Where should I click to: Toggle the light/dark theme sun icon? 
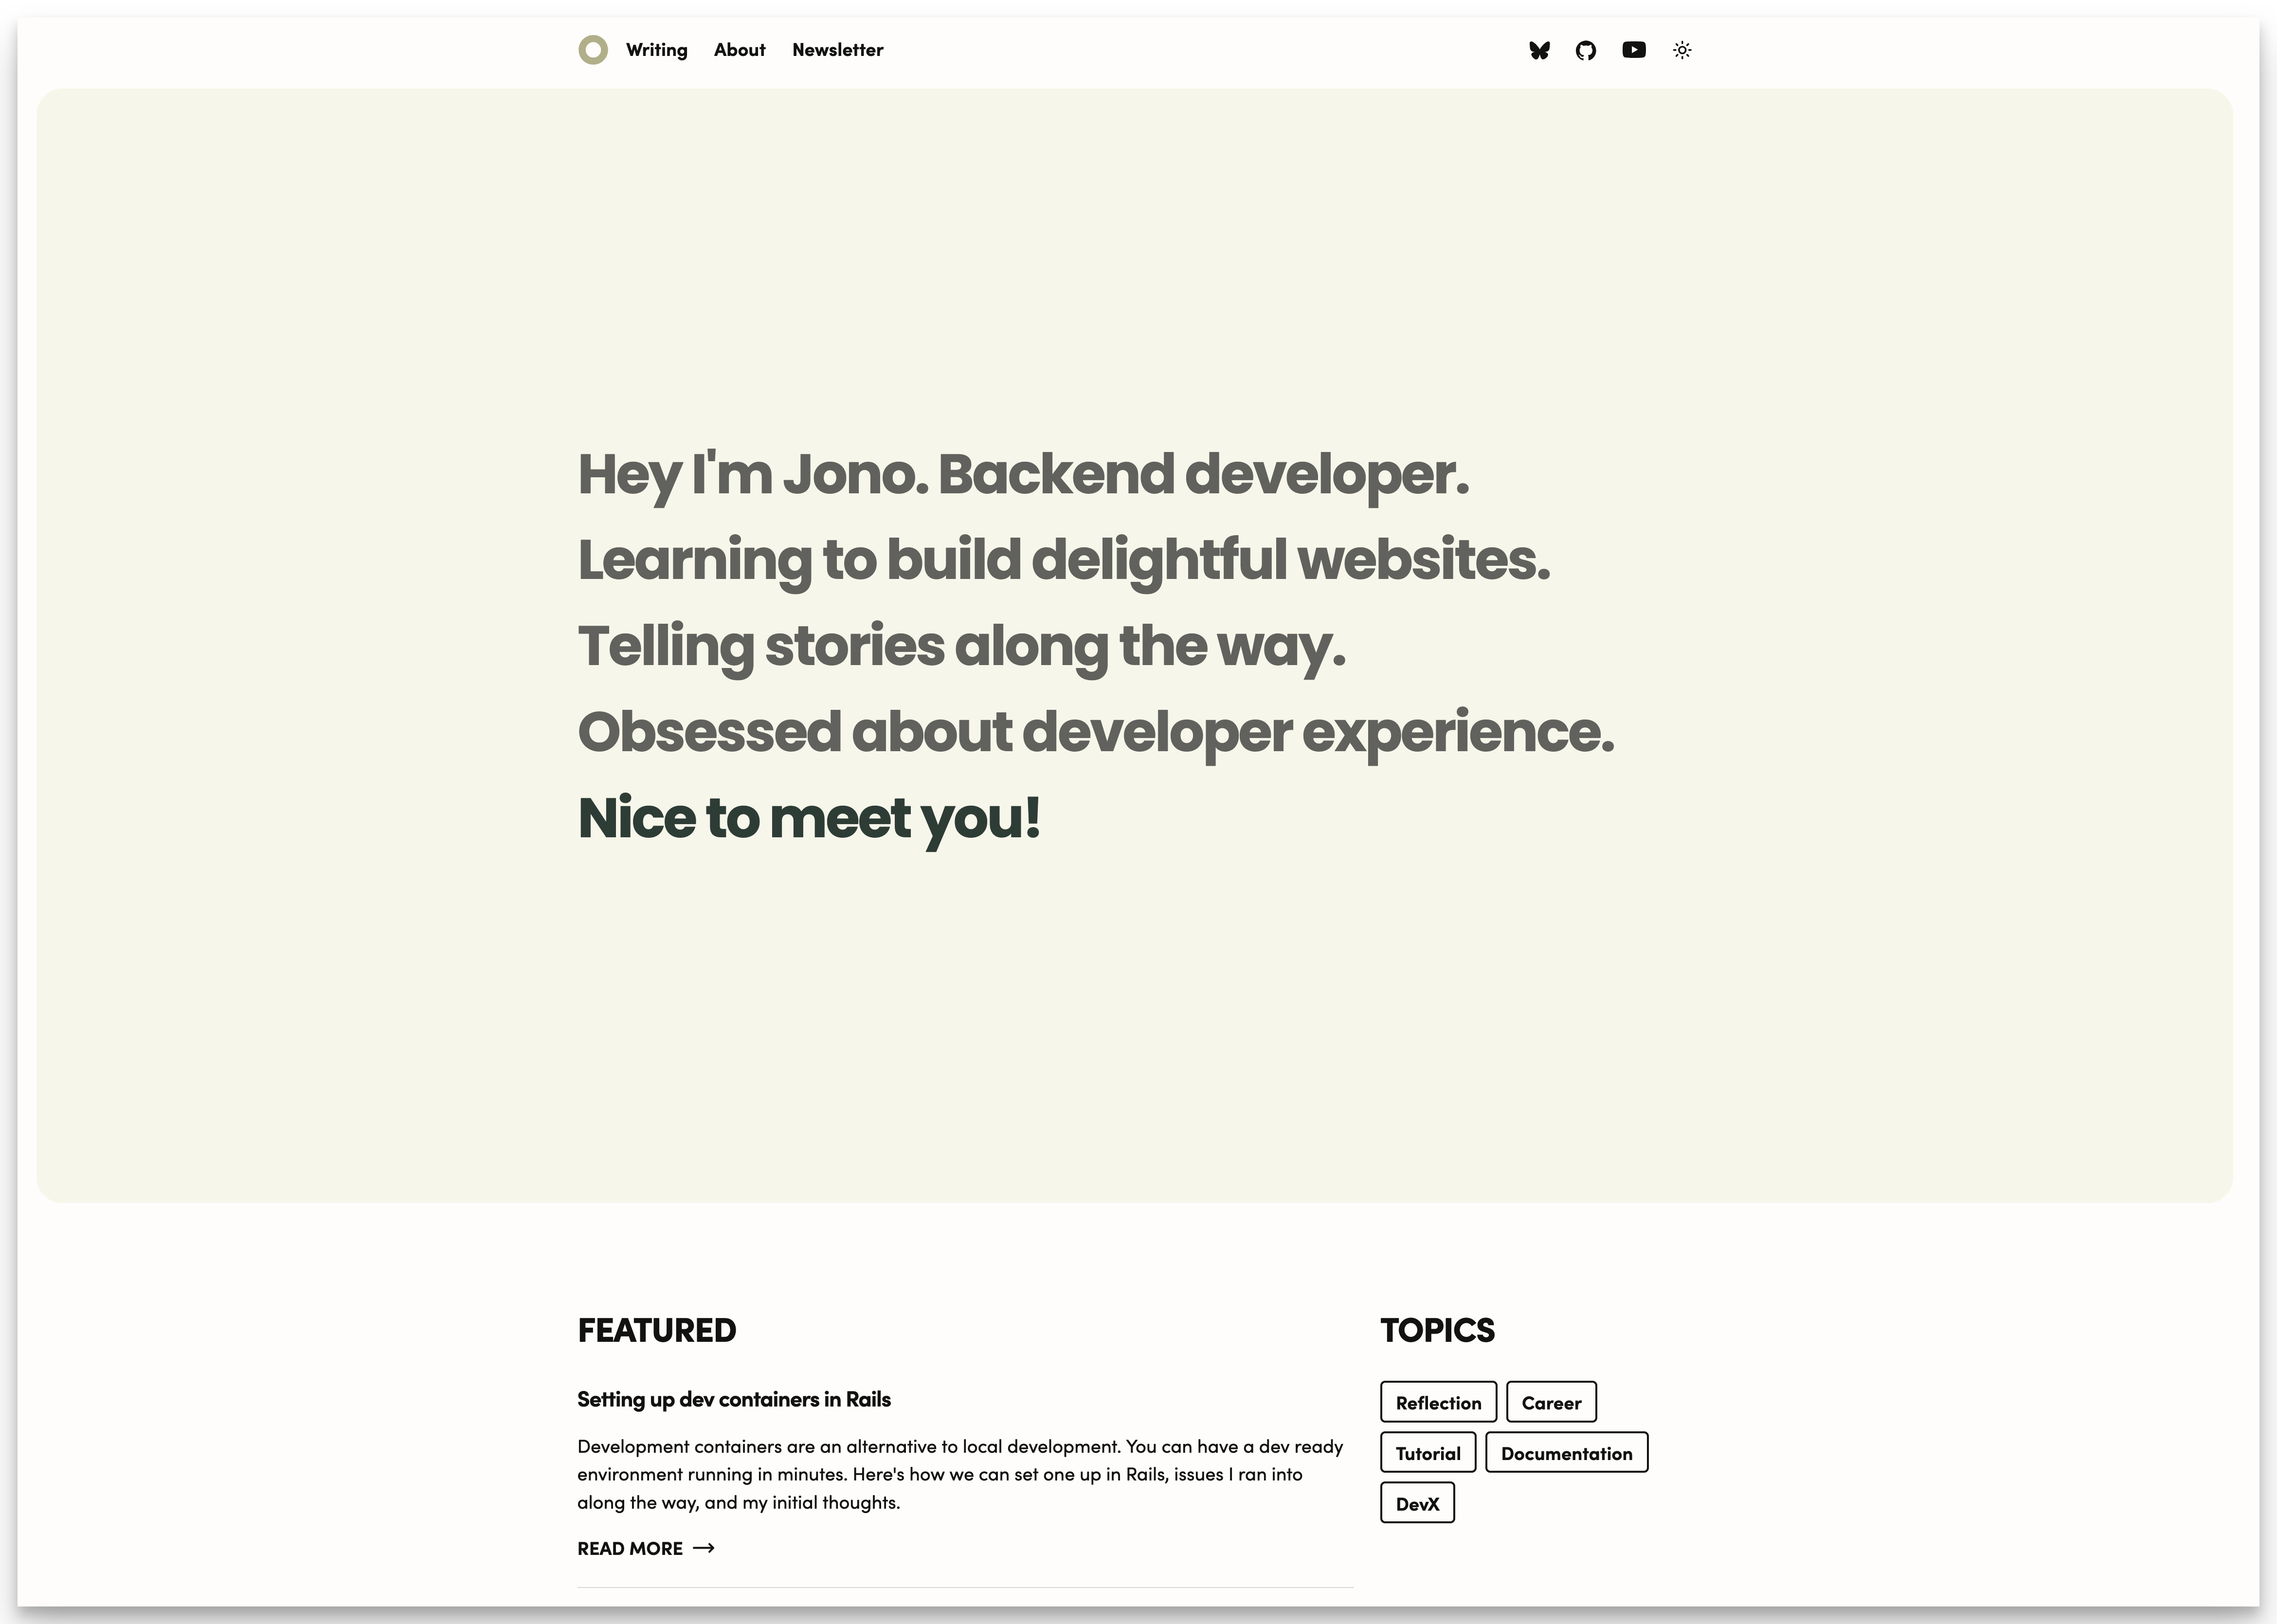[x=1682, y=50]
